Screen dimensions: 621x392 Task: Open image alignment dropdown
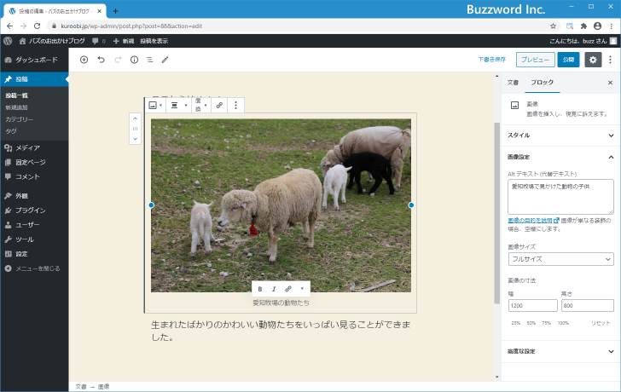pyautogui.click(x=177, y=105)
